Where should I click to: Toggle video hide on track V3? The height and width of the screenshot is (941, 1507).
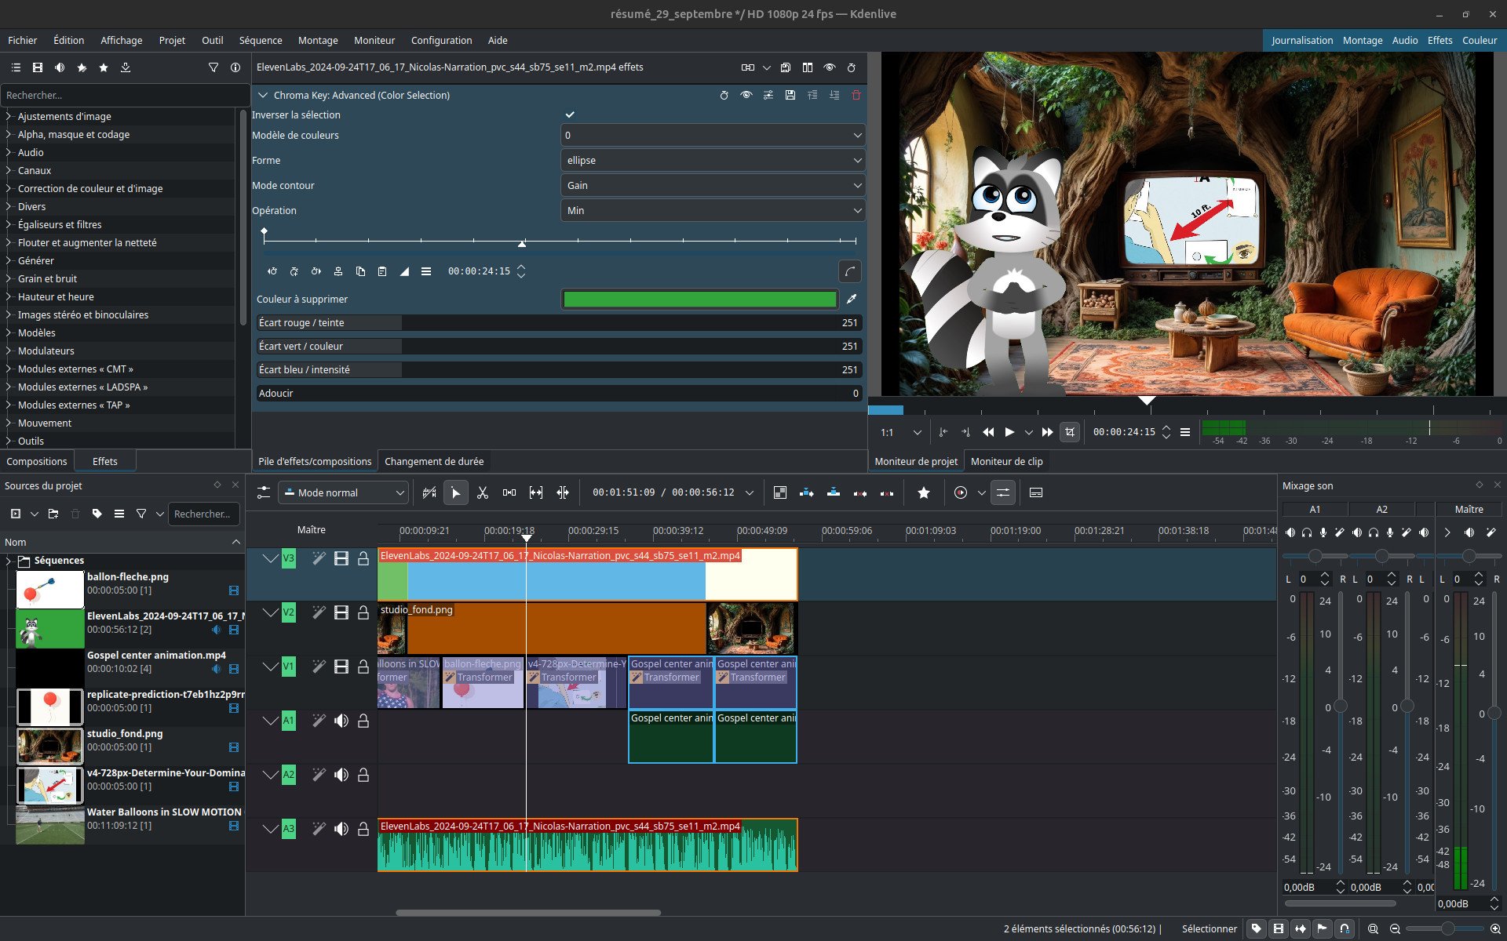[341, 558]
